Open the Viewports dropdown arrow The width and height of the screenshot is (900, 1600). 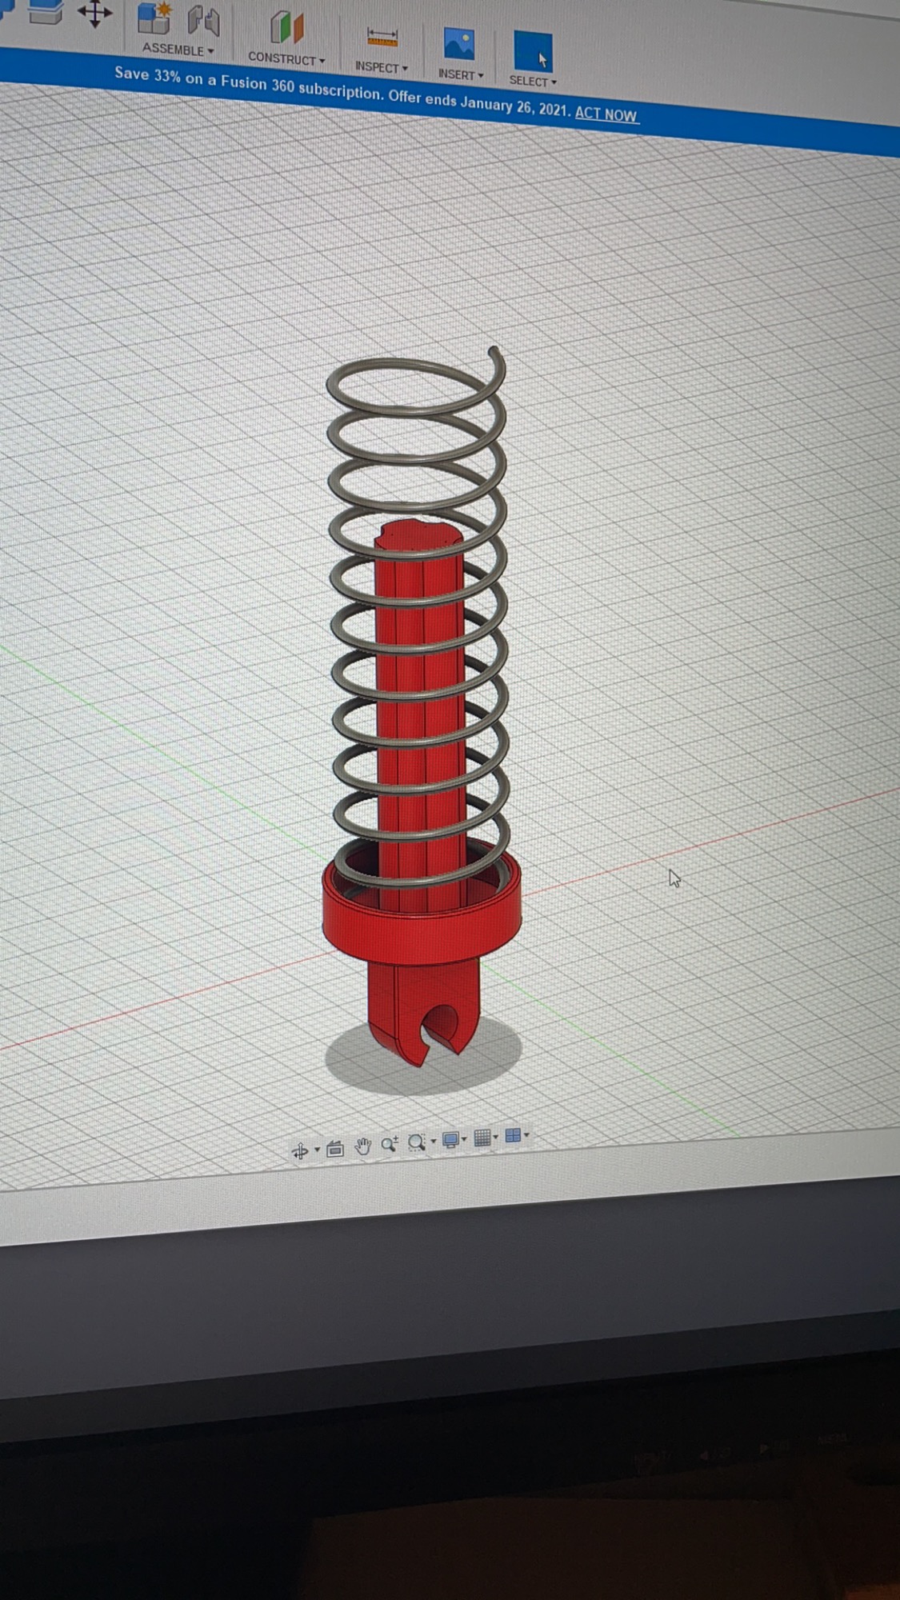click(526, 1134)
